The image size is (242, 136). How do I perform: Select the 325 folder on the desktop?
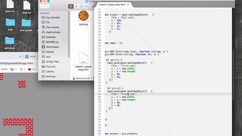pos(10,25)
